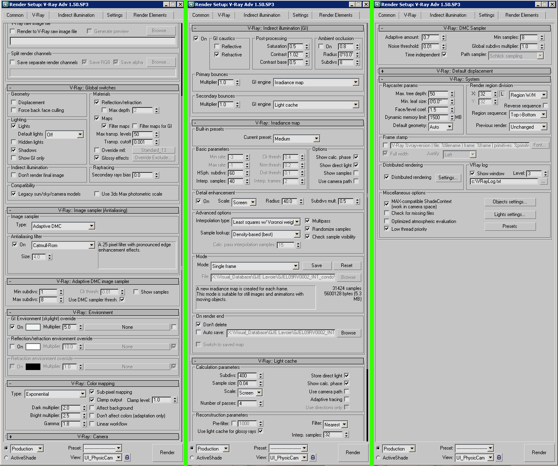
Task: Click spinner arrows for Noise threshold
Action: [444, 47]
